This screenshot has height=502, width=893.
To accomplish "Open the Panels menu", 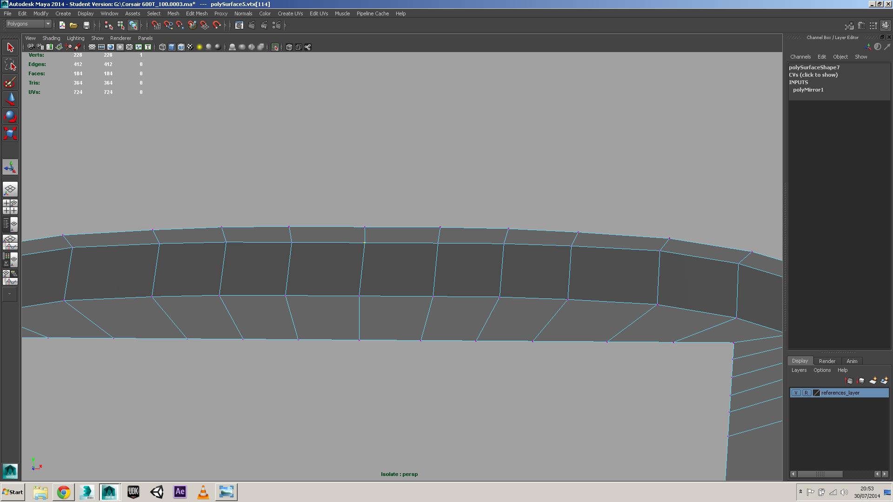I will [145, 38].
